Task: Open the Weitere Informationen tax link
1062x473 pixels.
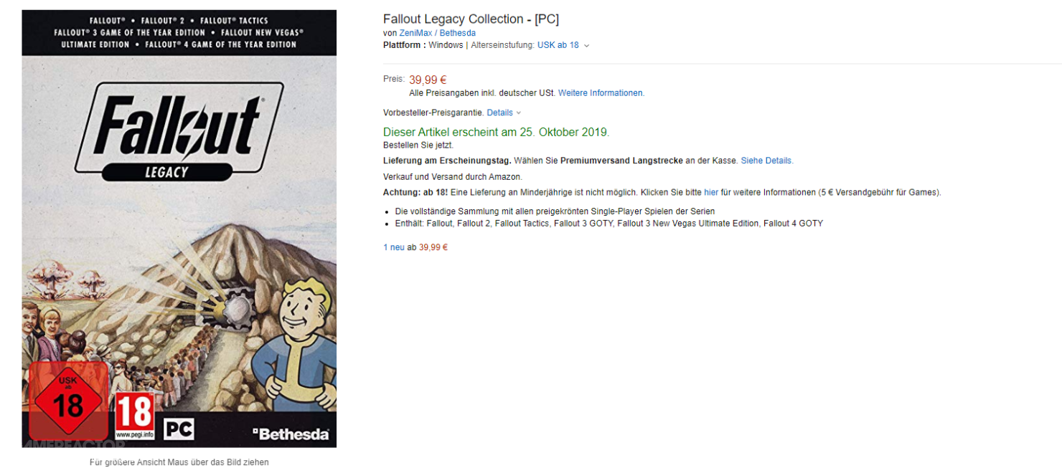Action: tap(600, 92)
